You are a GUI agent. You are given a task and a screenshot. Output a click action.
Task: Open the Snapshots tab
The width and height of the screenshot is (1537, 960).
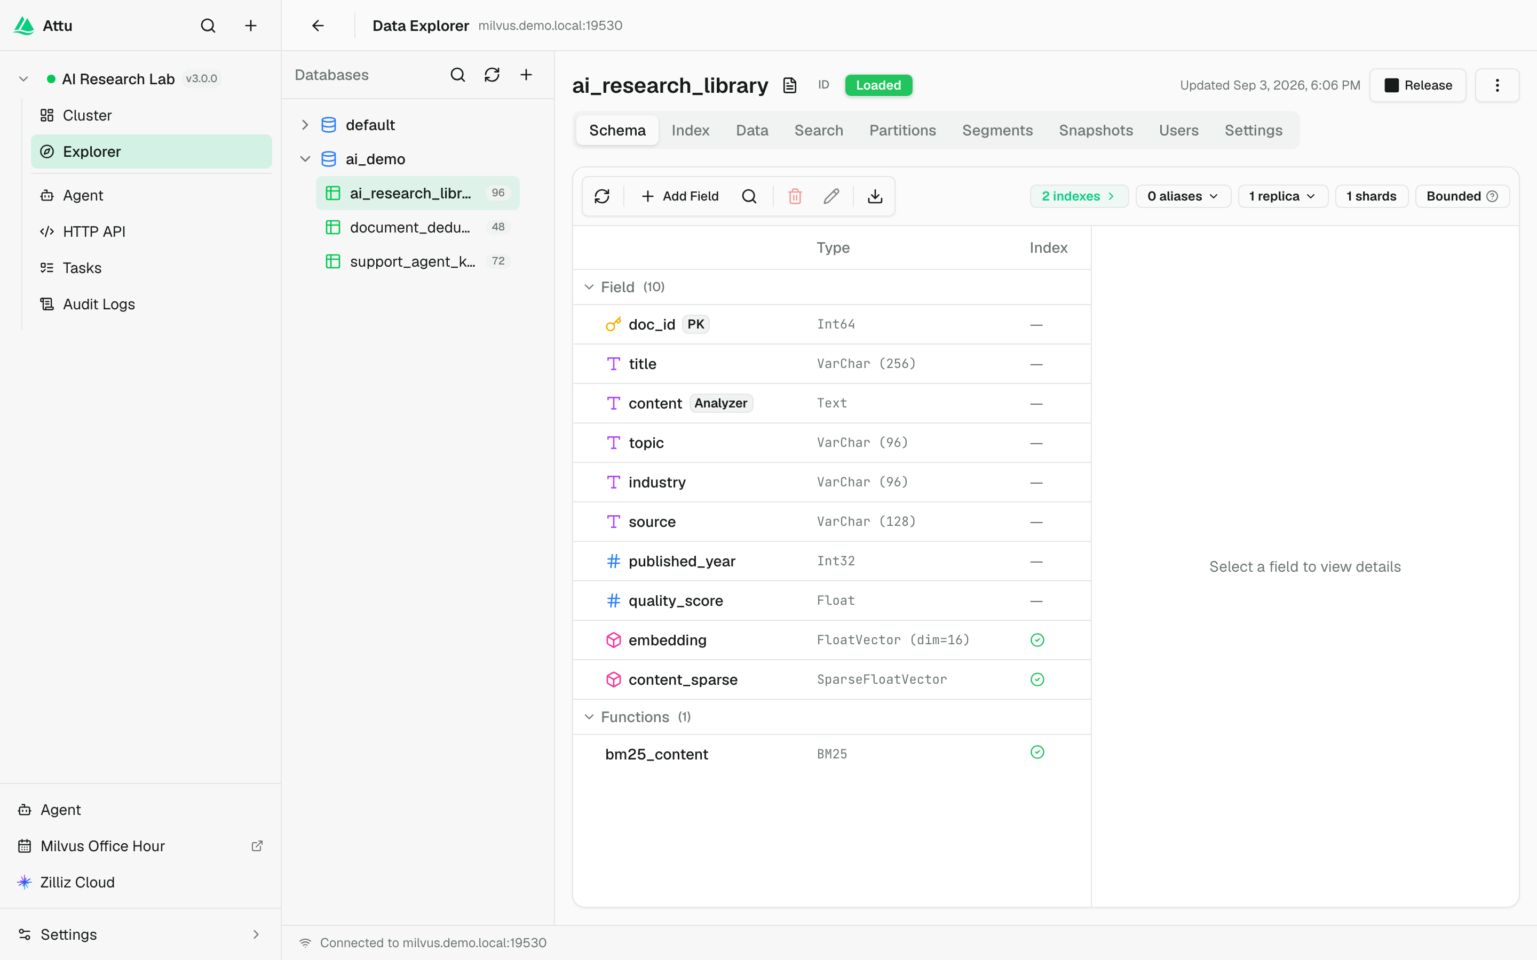[x=1096, y=130]
